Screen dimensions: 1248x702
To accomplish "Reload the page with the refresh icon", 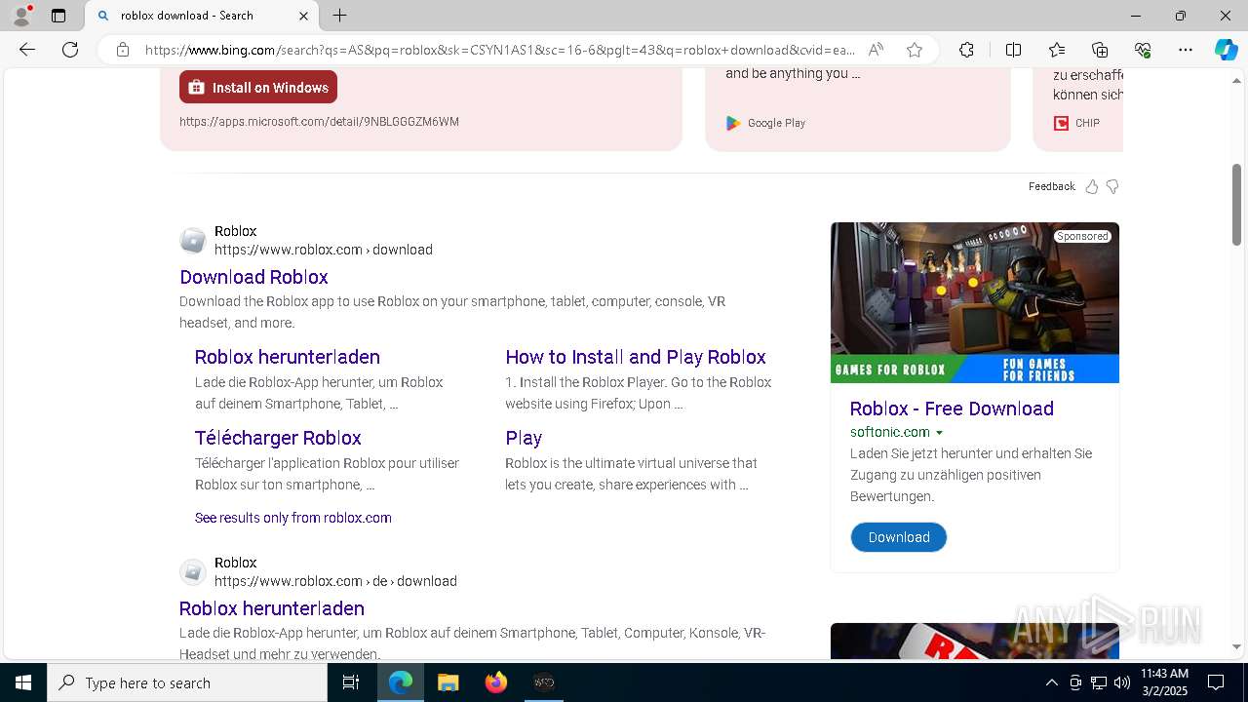I will (x=70, y=50).
